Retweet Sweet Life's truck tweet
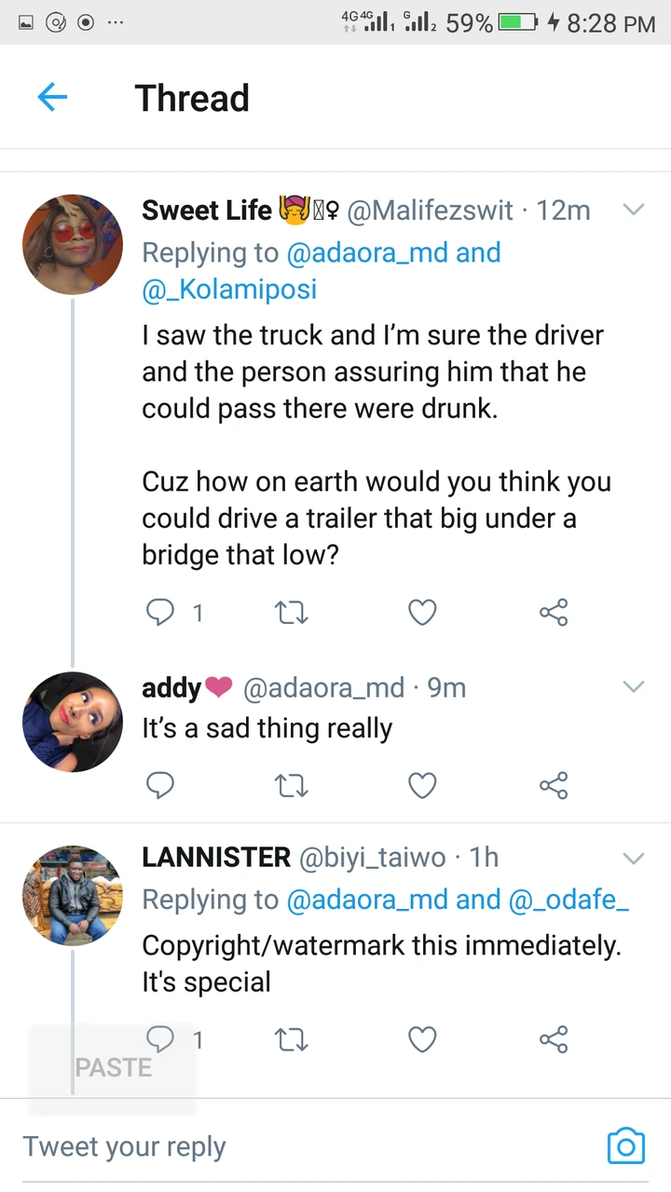The width and height of the screenshot is (671, 1192). tap(292, 613)
